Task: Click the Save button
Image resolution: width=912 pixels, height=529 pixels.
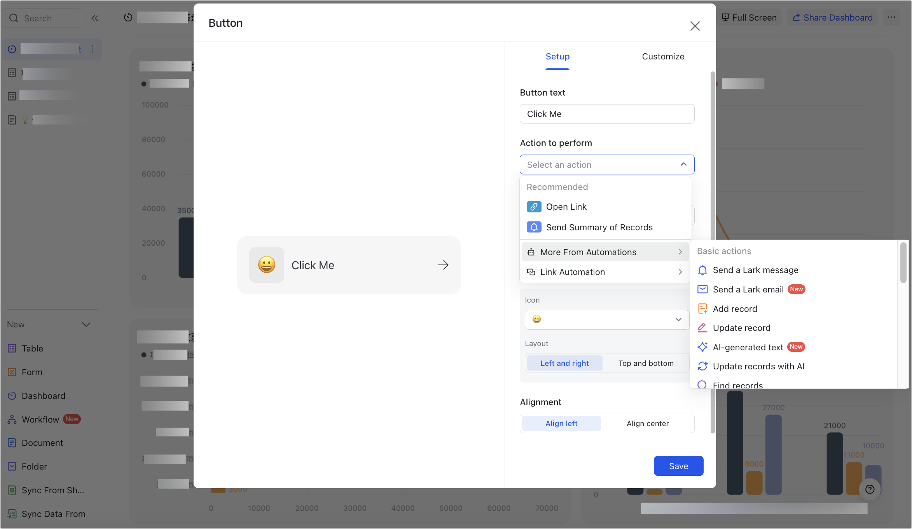Action: (x=678, y=466)
